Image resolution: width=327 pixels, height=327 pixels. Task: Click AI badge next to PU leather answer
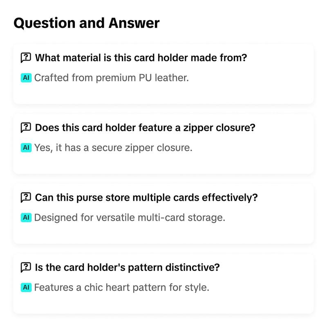coord(26,78)
